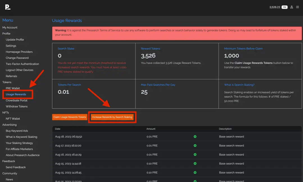Click Claim Usage Rewards Tokens button
The width and height of the screenshot is (303, 182).
(x=70, y=117)
